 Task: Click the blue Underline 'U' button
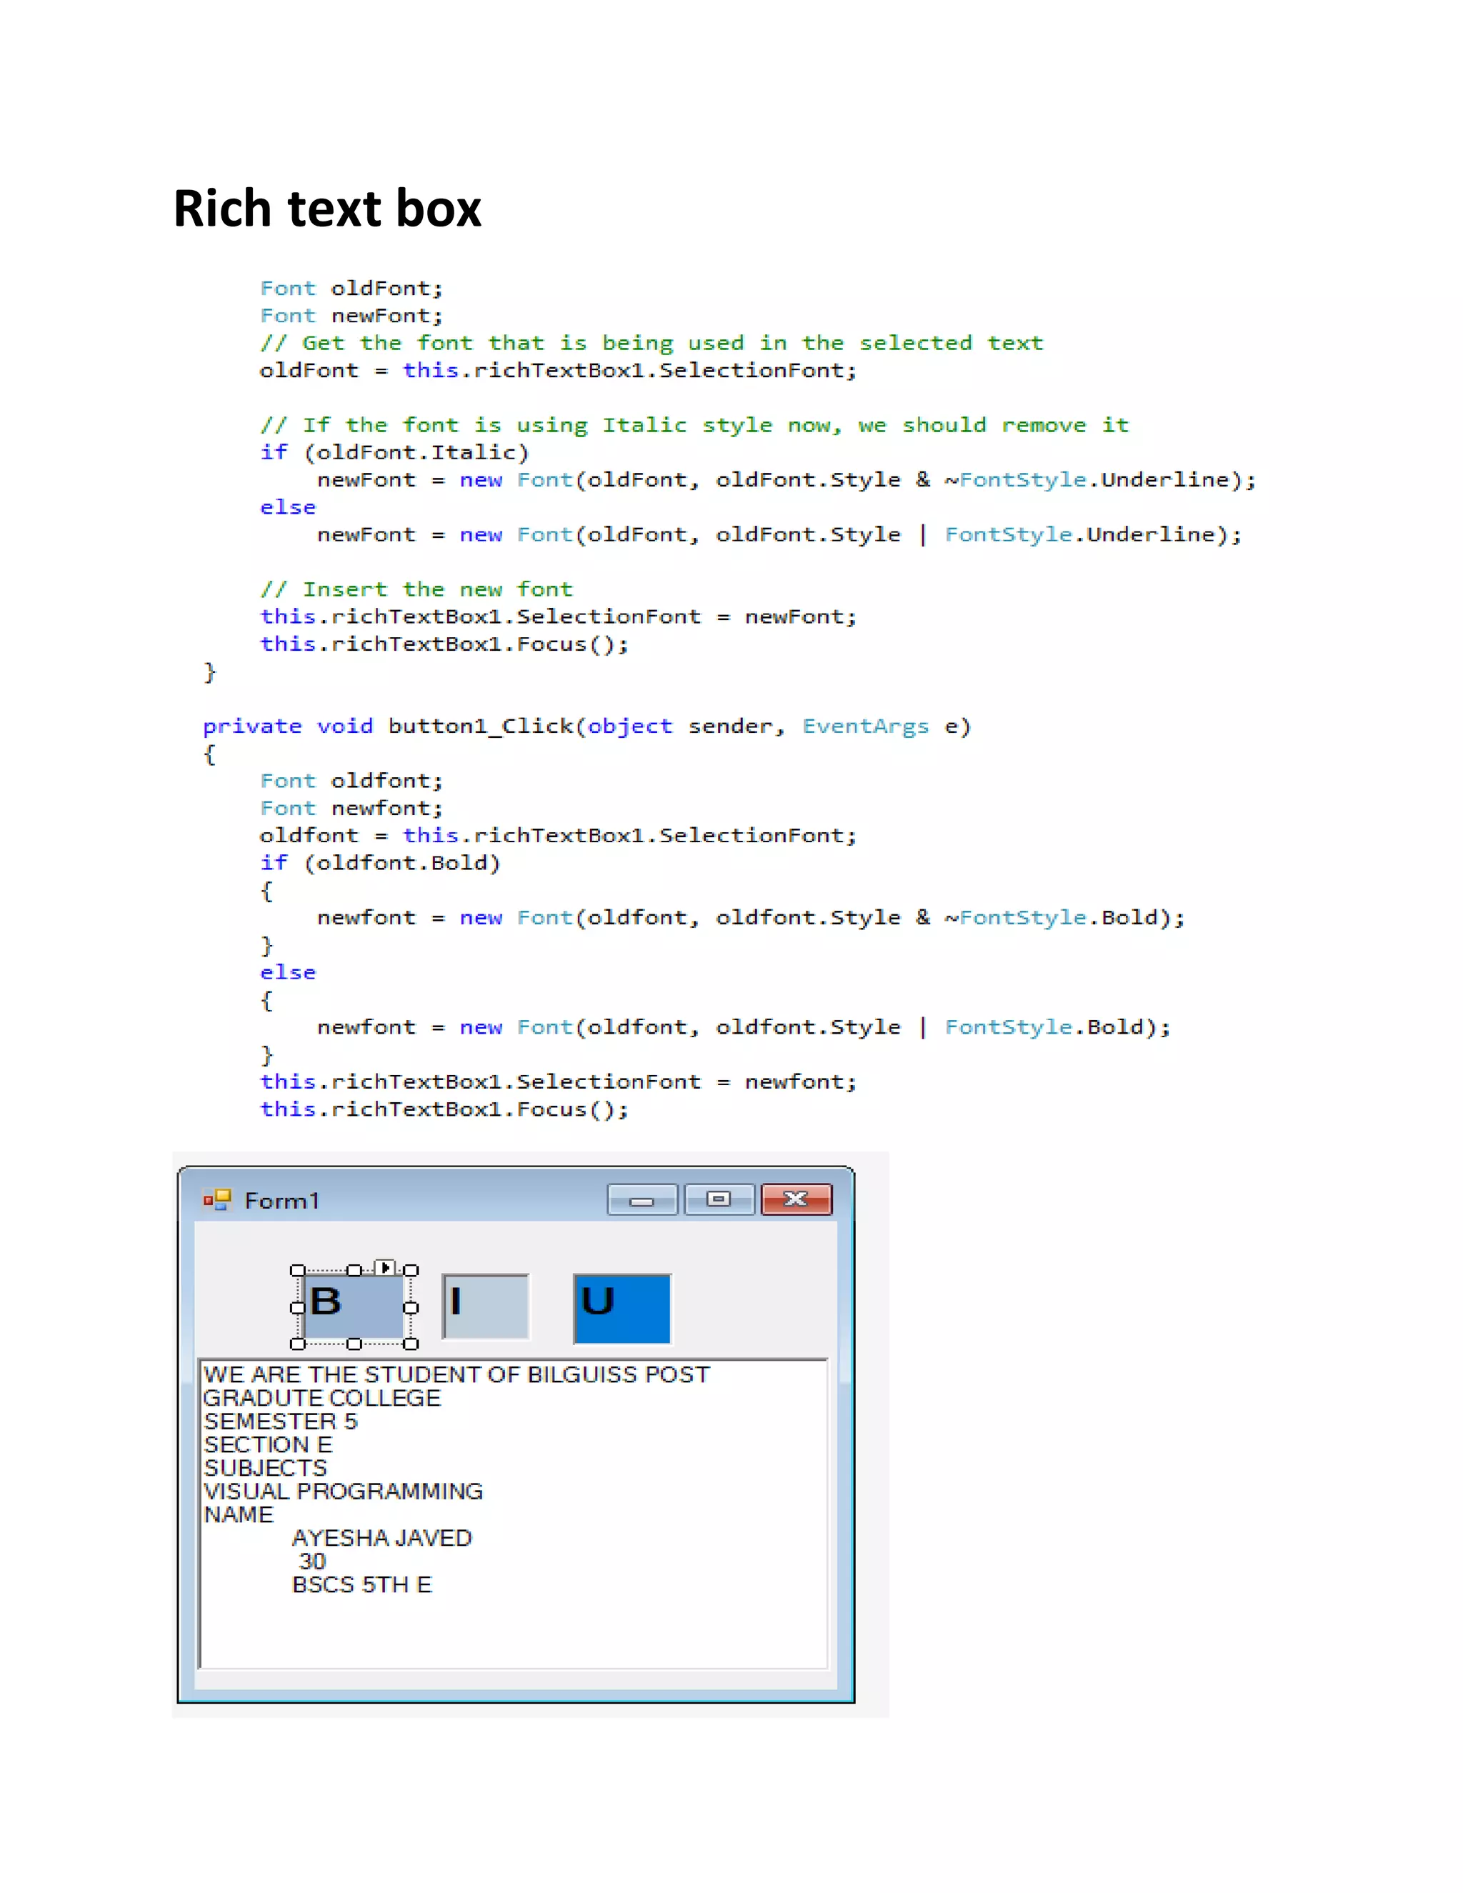tap(621, 1308)
